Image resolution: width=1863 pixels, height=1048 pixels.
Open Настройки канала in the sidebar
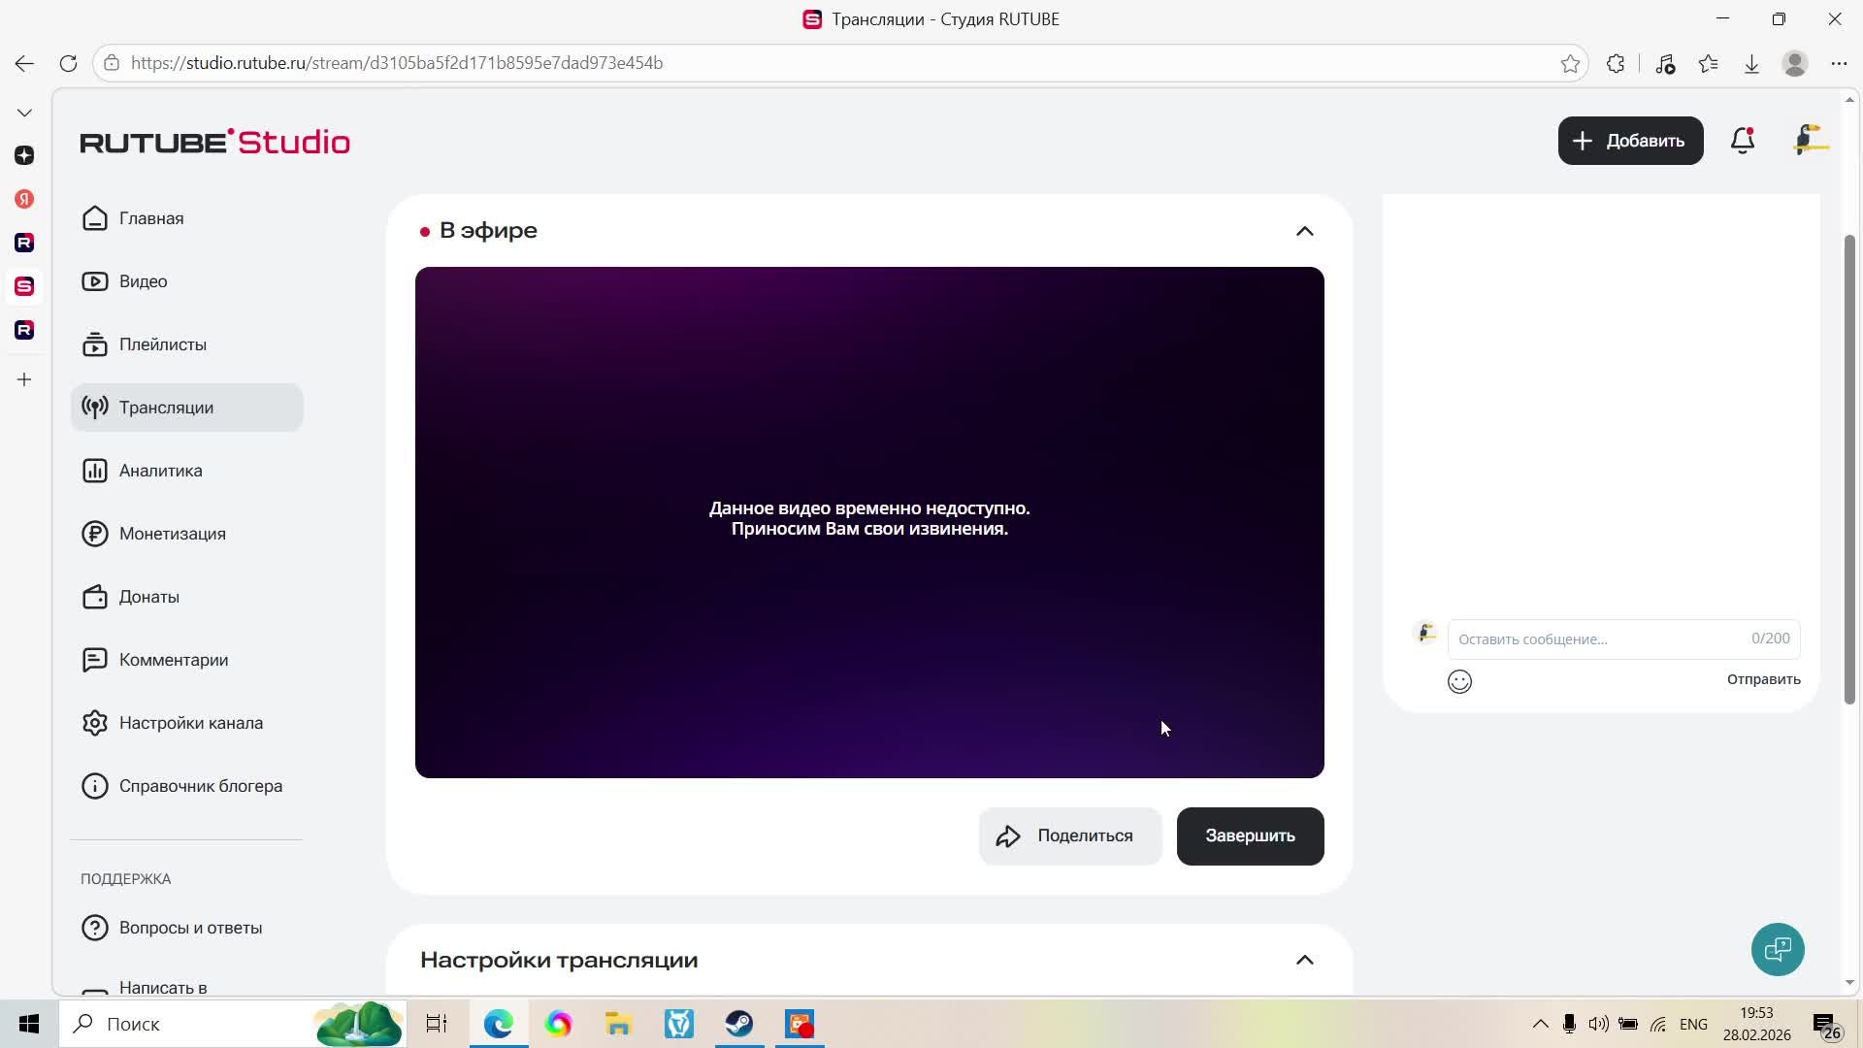[x=191, y=722]
